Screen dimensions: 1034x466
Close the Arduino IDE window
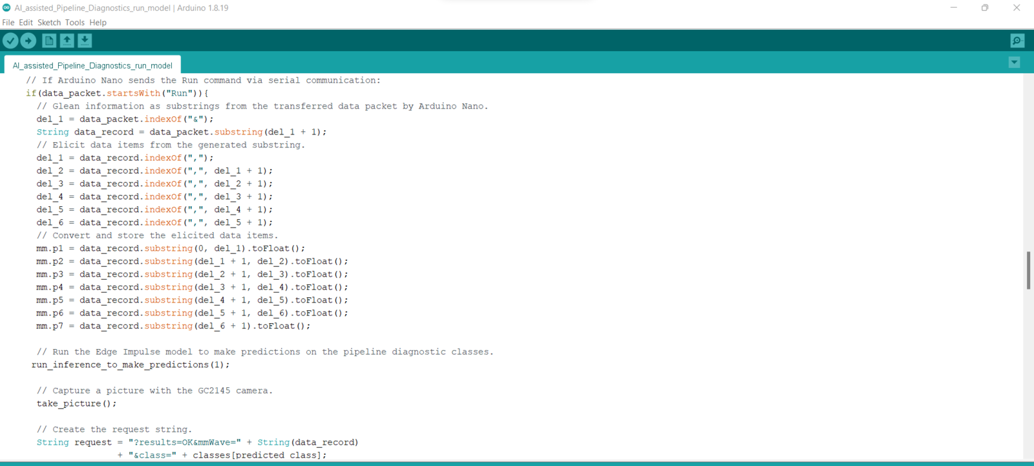pyautogui.click(x=1017, y=8)
